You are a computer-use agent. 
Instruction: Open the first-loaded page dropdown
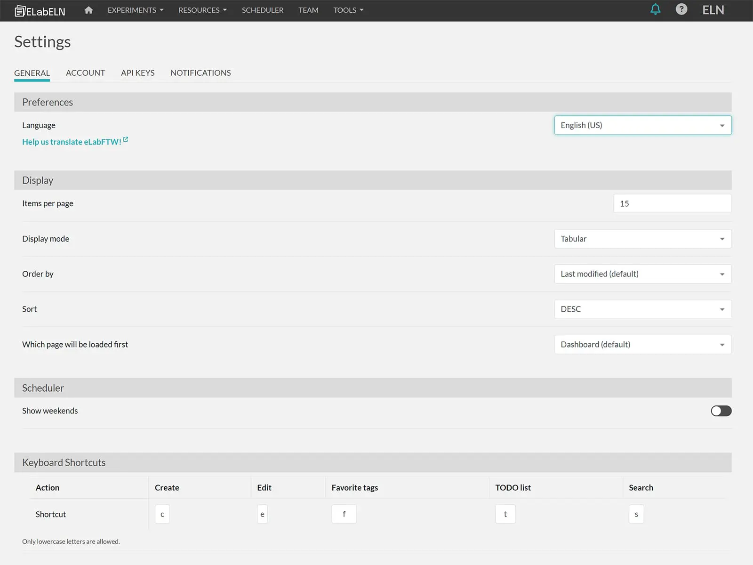(x=642, y=345)
